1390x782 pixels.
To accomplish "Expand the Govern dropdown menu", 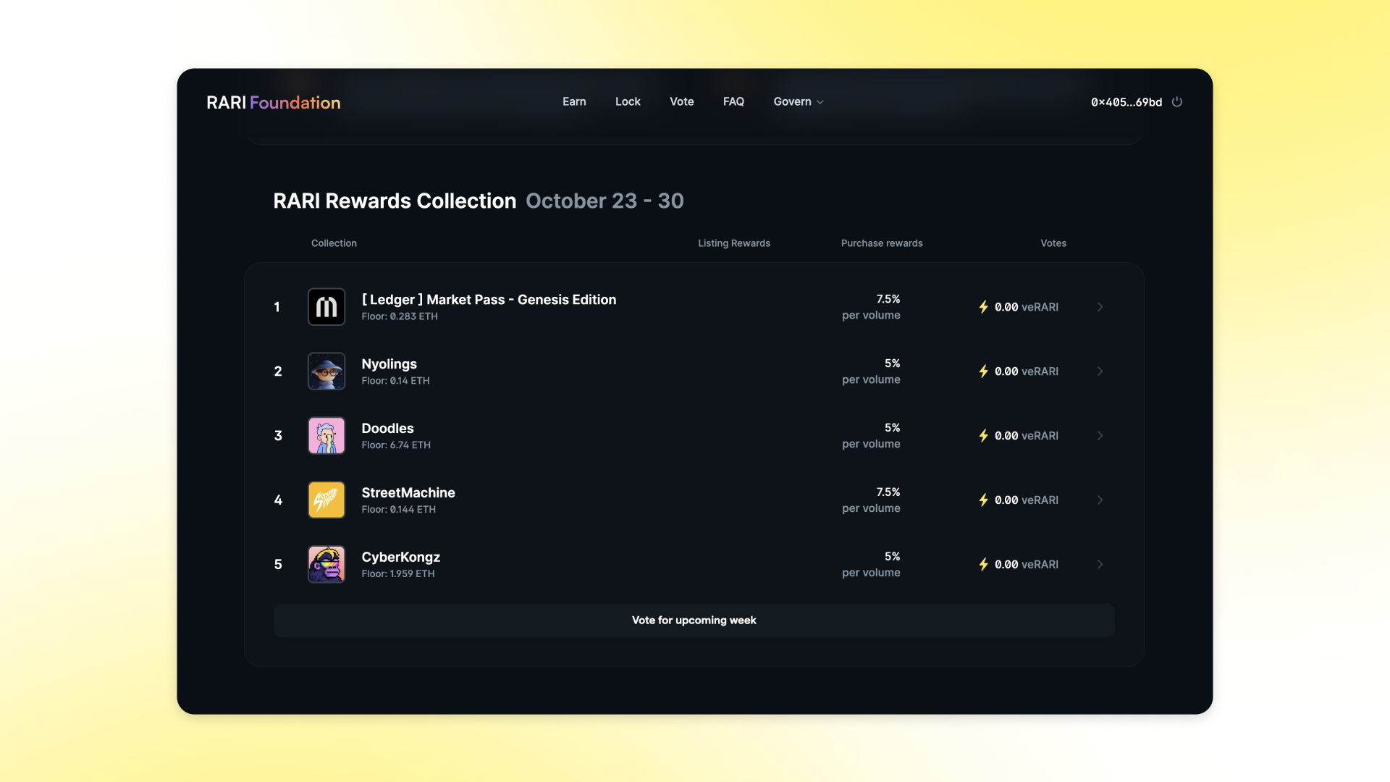I will coord(799,102).
